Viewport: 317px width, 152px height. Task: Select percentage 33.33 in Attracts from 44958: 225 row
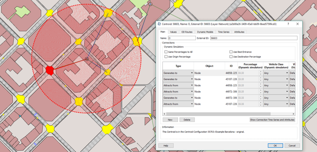click(248, 85)
